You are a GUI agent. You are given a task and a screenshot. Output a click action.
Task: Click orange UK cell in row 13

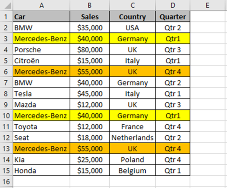pyautogui.click(x=132, y=149)
